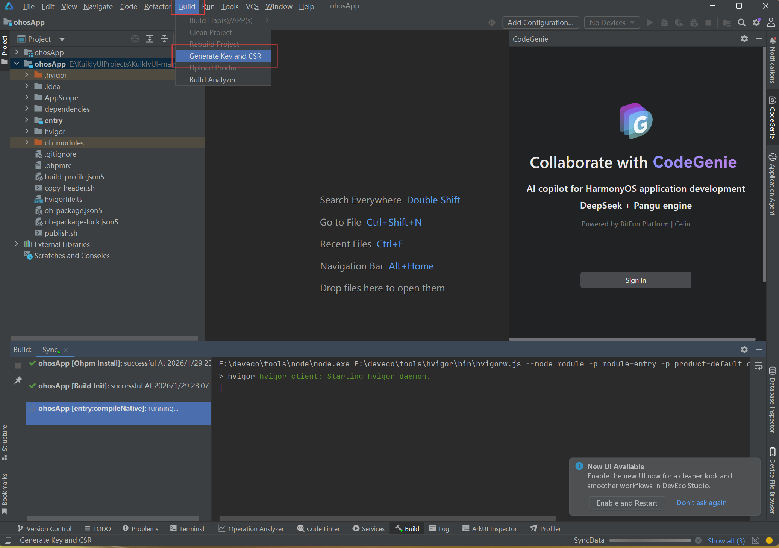The image size is (779, 548).
Task: Click the Enable and Restart button
Action: [x=627, y=503]
